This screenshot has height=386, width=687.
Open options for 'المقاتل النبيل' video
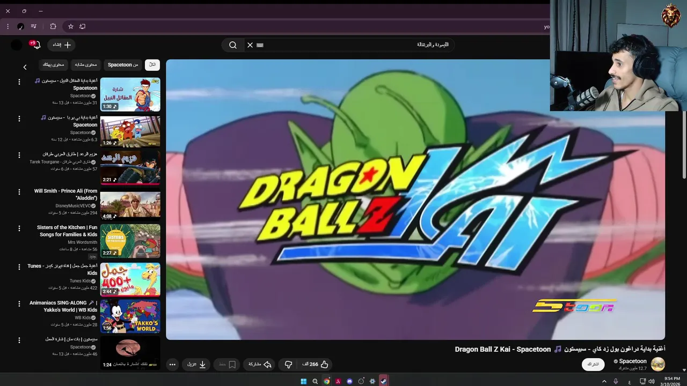19,82
